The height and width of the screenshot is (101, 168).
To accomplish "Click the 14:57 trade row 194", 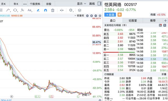I will tap(152, 67).
